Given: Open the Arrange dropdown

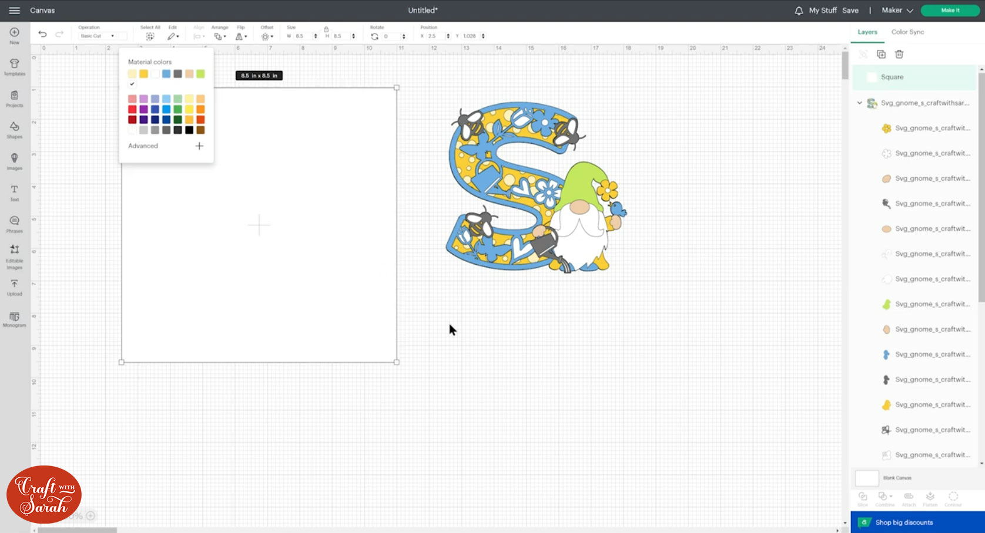Looking at the screenshot, I should point(219,36).
